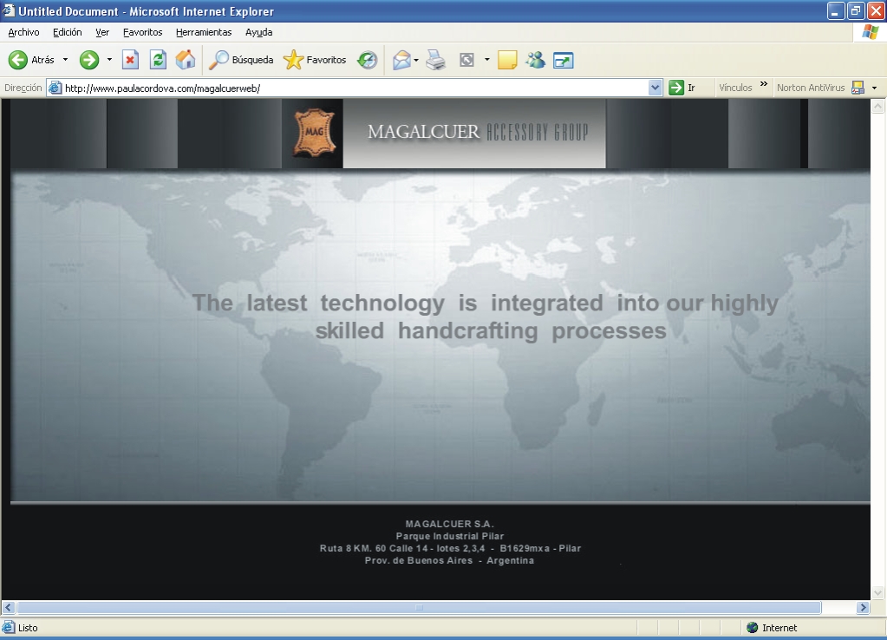Expand the Forward history dropdown arrow
This screenshot has width=887, height=640.
pyautogui.click(x=109, y=60)
